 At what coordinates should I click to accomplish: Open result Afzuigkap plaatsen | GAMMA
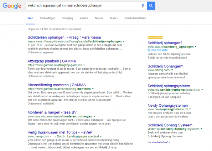click(x=52, y=61)
